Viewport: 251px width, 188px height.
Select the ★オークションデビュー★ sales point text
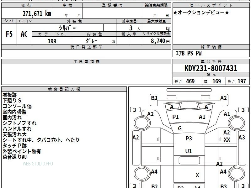(x=201, y=13)
